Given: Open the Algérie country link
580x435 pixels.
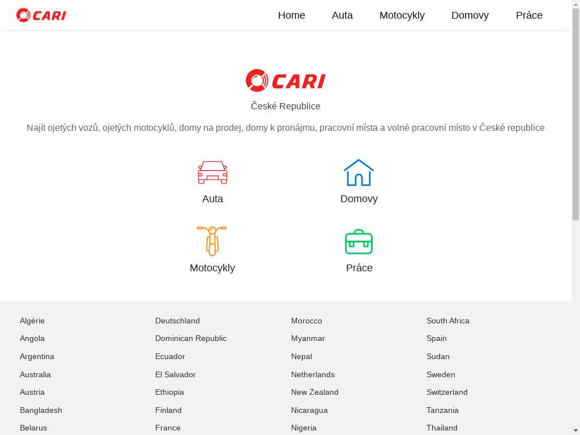Looking at the screenshot, I should (x=32, y=321).
